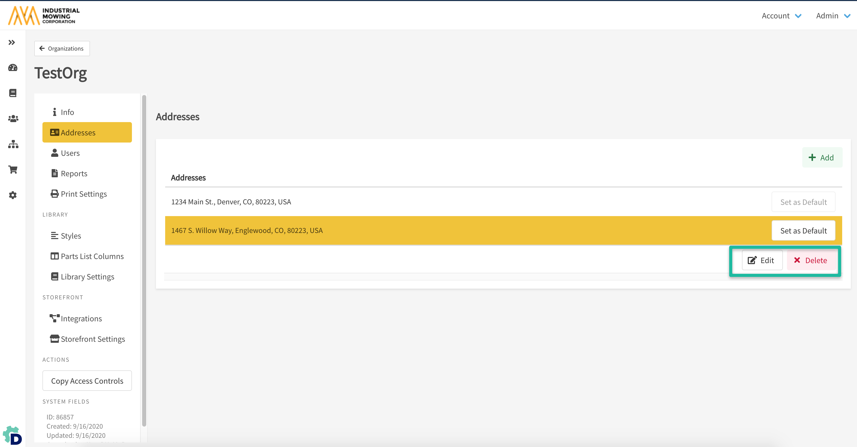
Task: Open the shopping cart icon
Action: point(13,170)
